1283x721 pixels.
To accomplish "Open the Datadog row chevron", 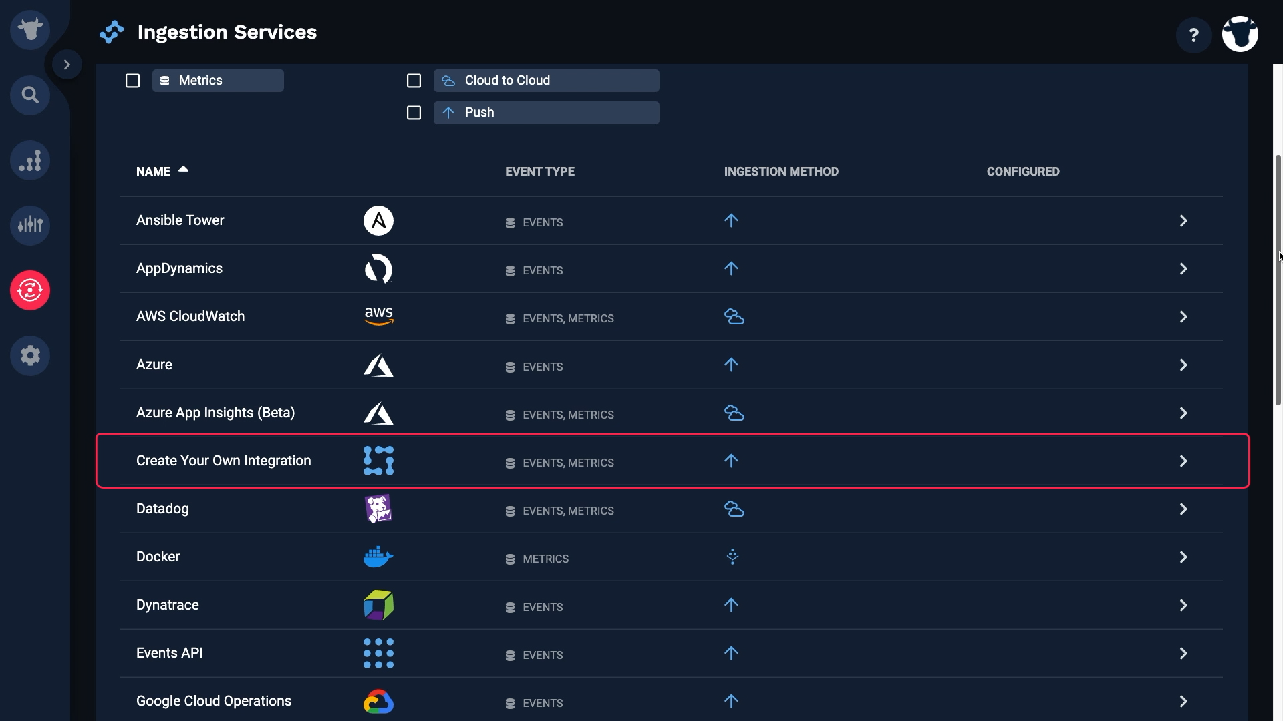I will pos(1183,509).
